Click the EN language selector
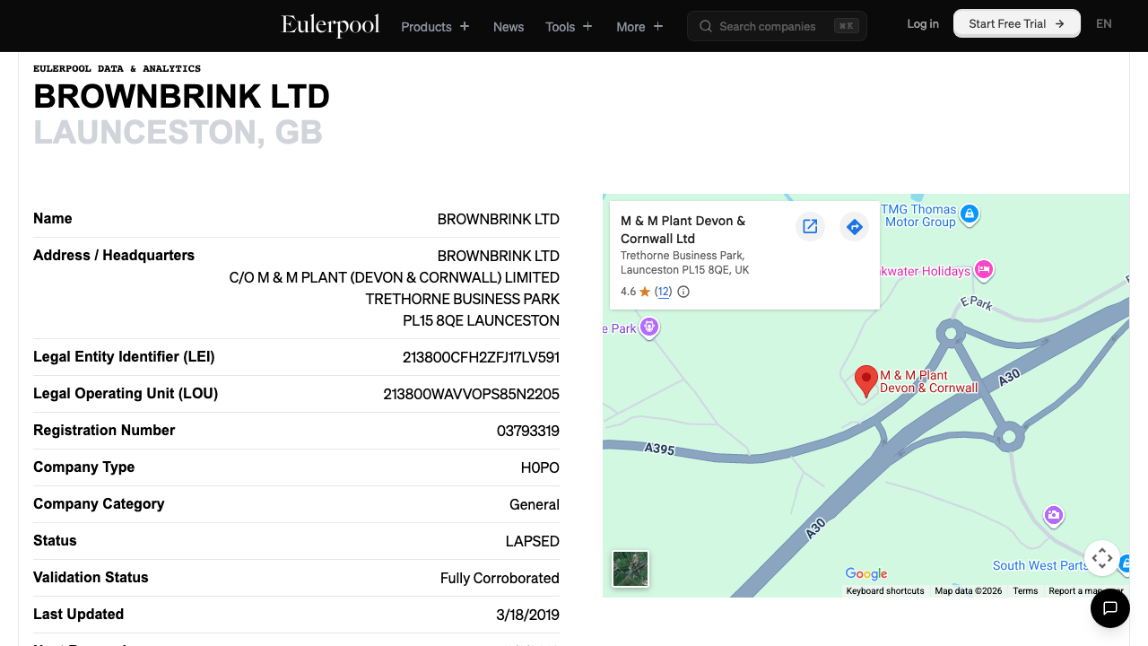The height and width of the screenshot is (646, 1148). 1103,23
